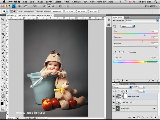The image size is (160, 120).
Task: Click the foreground color swatch
Action: click(2, 103)
